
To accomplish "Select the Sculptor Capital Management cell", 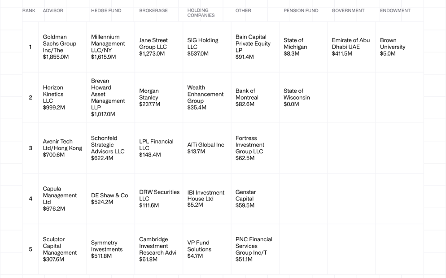I will tap(60, 249).
